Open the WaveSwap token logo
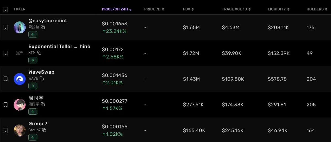The width and height of the screenshot is (331, 142). tap(20, 79)
